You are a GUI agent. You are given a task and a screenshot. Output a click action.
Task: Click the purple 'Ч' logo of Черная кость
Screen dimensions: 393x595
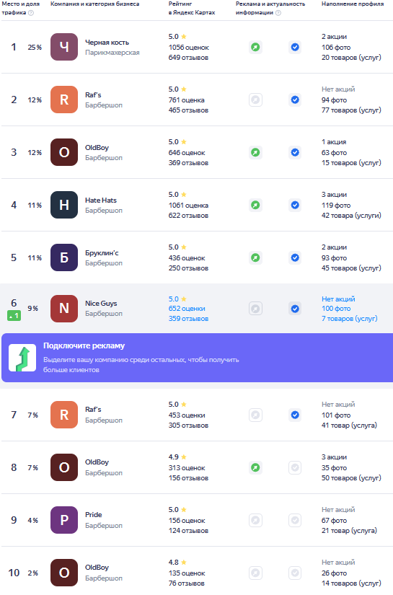[64, 47]
